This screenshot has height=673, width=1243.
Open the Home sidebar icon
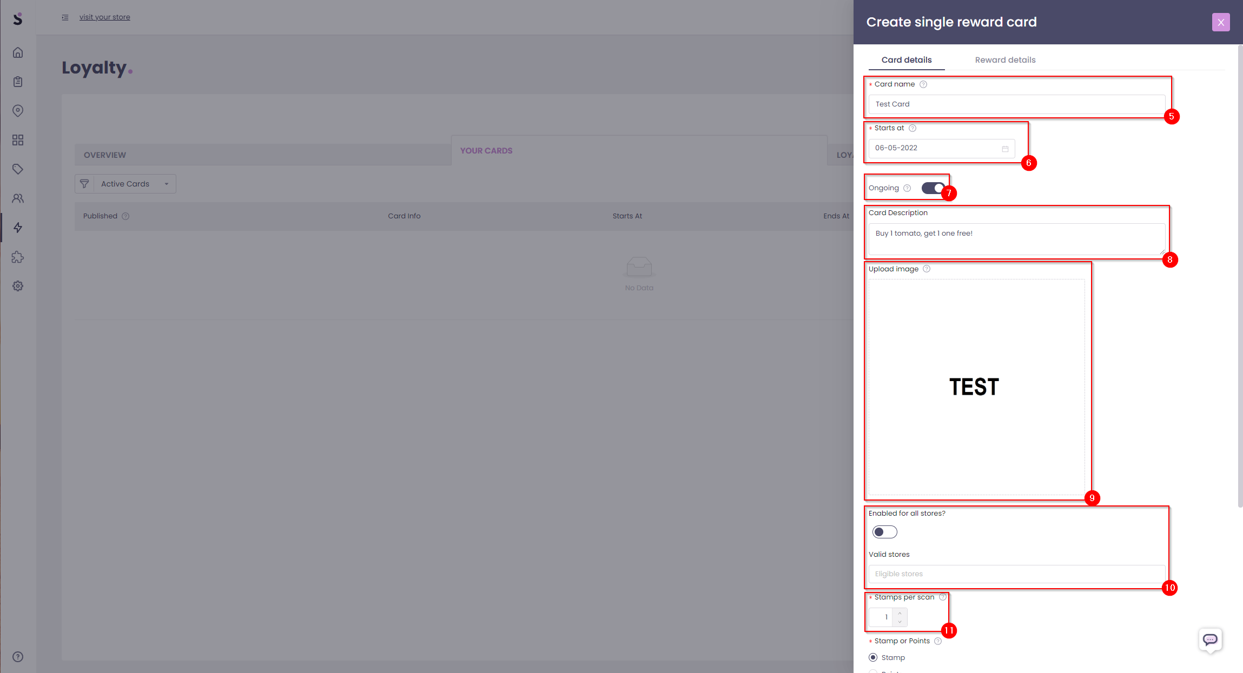pos(18,52)
